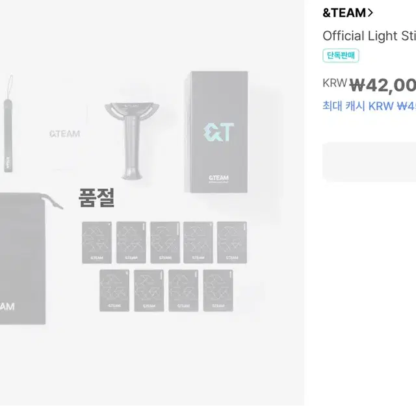
Task: Click the 단독판매 exclusive badge
Action: pos(341,56)
